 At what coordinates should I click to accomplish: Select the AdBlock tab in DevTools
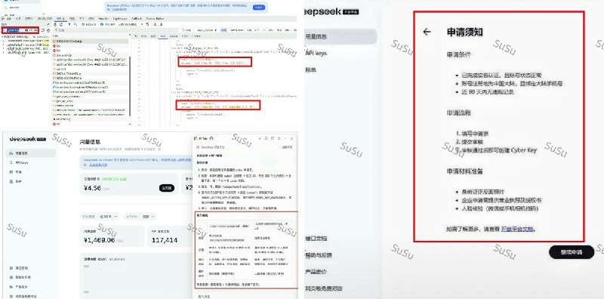click(x=137, y=18)
